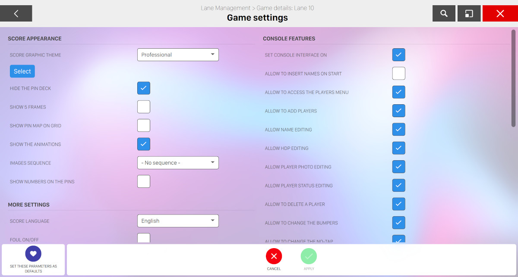This screenshot has height=277, width=518.
Task: Open the Score Language dropdown
Action: pyautogui.click(x=178, y=221)
